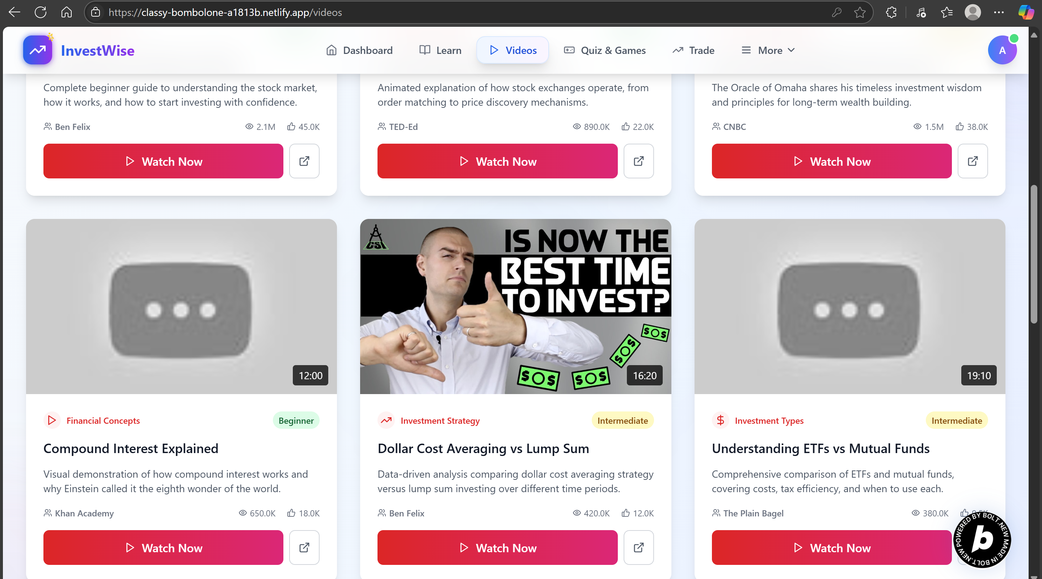The image size is (1042, 579).
Task: Go to the Quiz & Games tab
Action: [x=604, y=50]
